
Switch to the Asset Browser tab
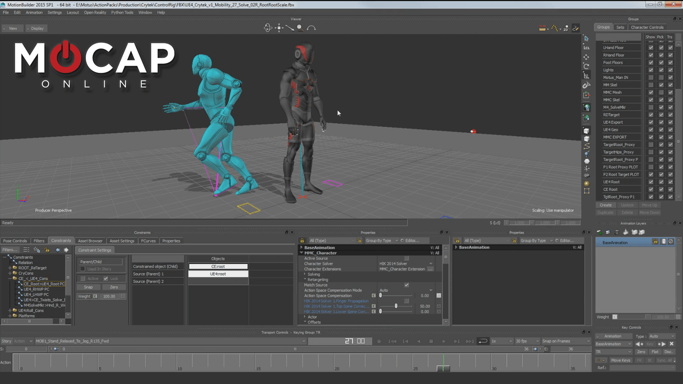coord(90,241)
